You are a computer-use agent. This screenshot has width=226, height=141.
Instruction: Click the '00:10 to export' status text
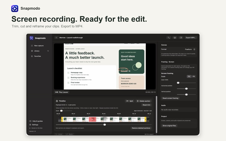pos(149,134)
